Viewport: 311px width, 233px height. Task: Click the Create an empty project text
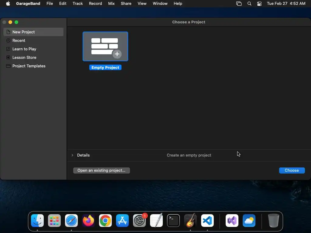click(x=189, y=155)
